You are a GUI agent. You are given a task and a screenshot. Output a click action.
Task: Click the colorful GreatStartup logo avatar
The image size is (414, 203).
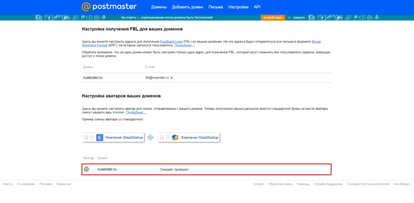click(x=175, y=137)
